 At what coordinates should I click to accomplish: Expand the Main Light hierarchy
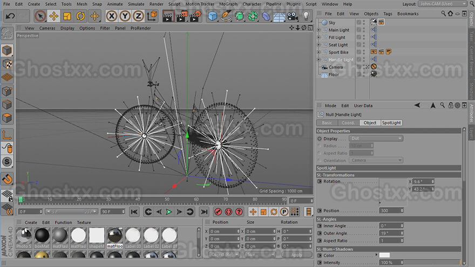(318, 30)
